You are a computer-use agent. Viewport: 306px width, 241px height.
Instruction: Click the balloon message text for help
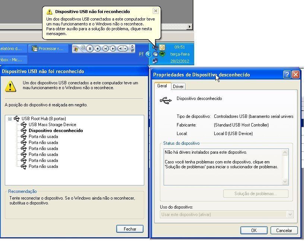101,26
